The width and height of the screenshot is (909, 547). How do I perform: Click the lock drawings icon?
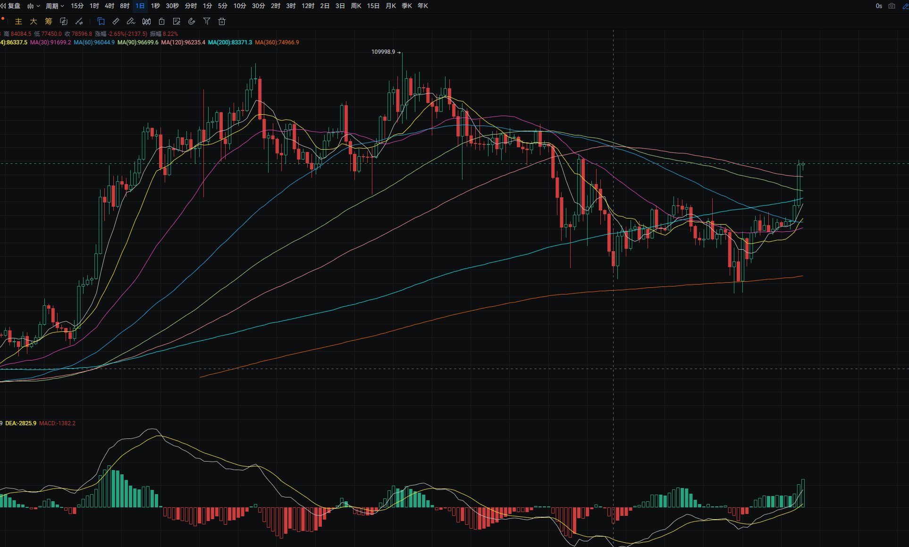(x=161, y=21)
